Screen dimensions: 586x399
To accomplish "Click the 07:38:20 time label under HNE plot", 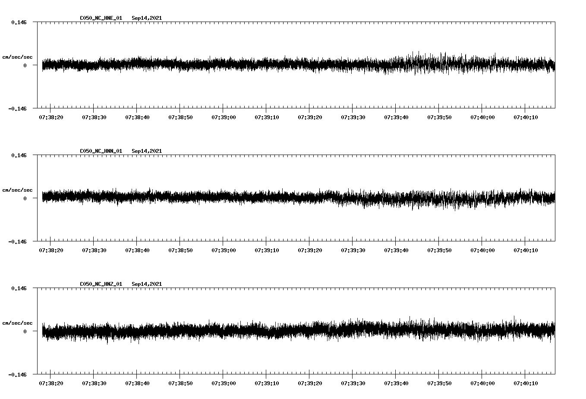I will pos(51,117).
